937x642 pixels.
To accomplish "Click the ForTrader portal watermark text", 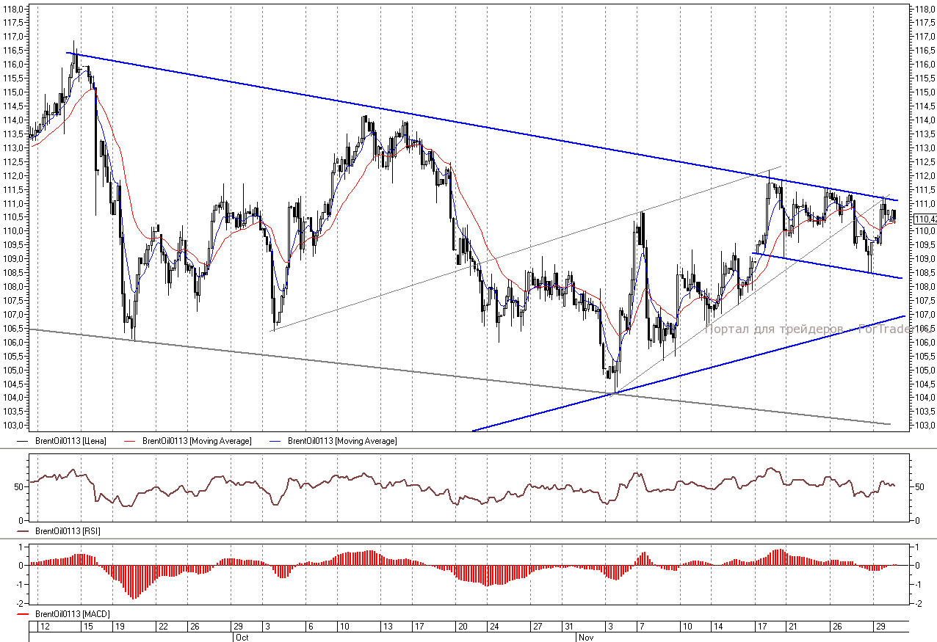I will click(804, 329).
